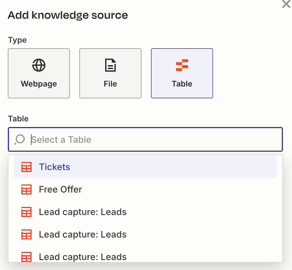Choose the second Lead capture: Leads entry

pos(82,235)
